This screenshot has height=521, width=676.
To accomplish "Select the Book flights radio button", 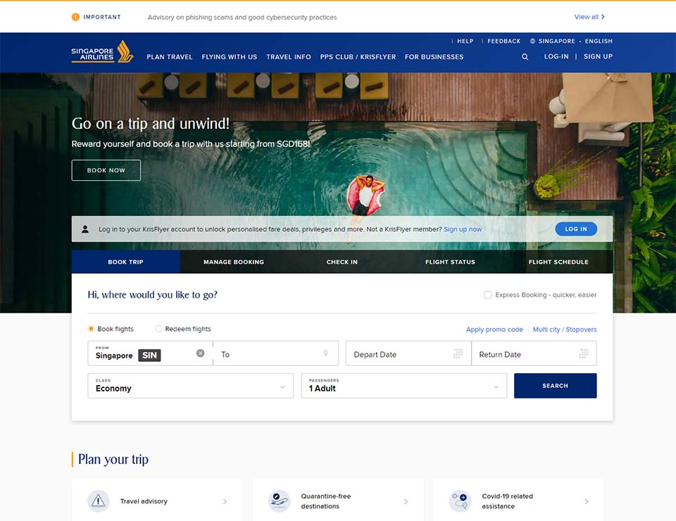I will (92, 329).
